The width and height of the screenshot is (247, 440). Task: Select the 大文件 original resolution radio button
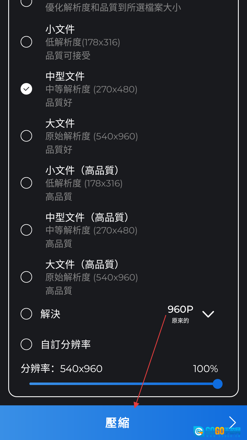pyautogui.click(x=26, y=136)
